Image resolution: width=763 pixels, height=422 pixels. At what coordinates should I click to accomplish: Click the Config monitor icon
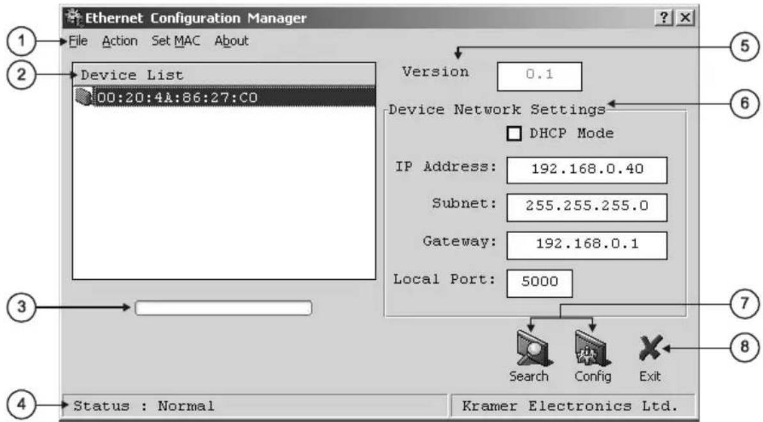tap(592, 348)
